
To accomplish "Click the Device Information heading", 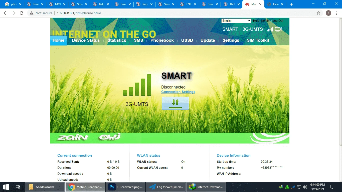I will pyautogui.click(x=234, y=155).
